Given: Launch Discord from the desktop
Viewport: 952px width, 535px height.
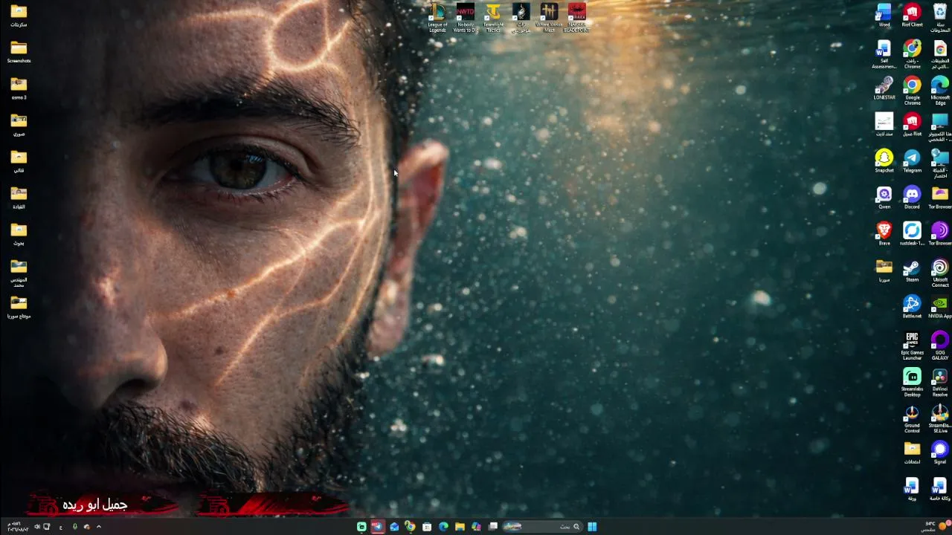Looking at the screenshot, I should pos(912,197).
